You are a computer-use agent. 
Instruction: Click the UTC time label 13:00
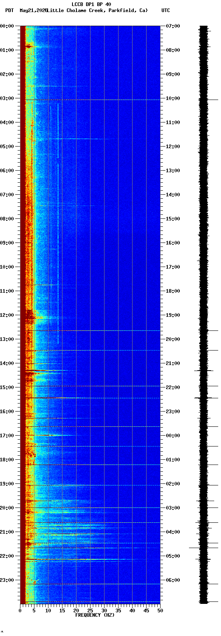173,171
